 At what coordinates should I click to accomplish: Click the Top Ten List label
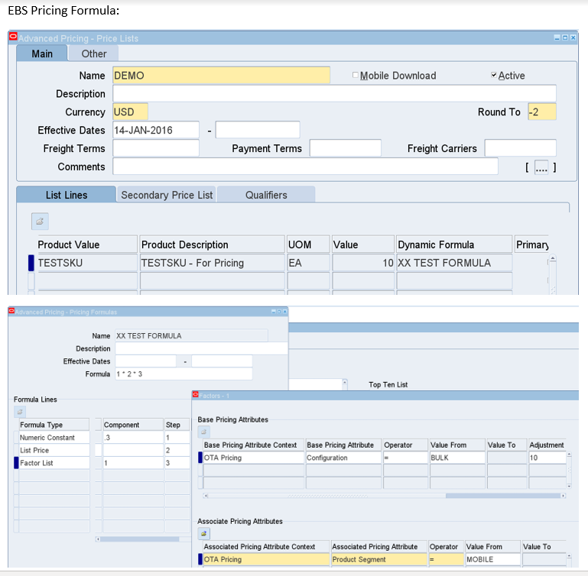pos(388,384)
